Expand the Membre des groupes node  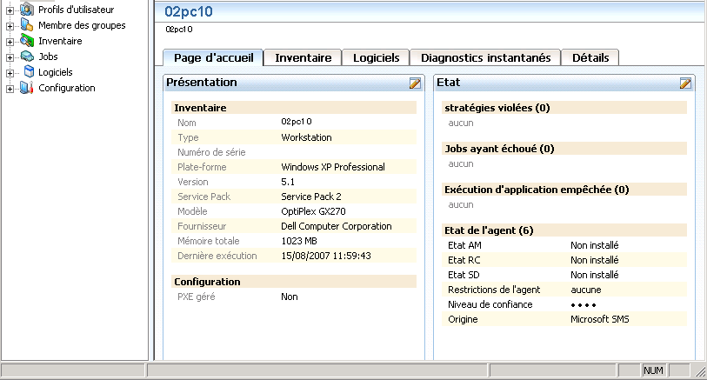coord(10,25)
